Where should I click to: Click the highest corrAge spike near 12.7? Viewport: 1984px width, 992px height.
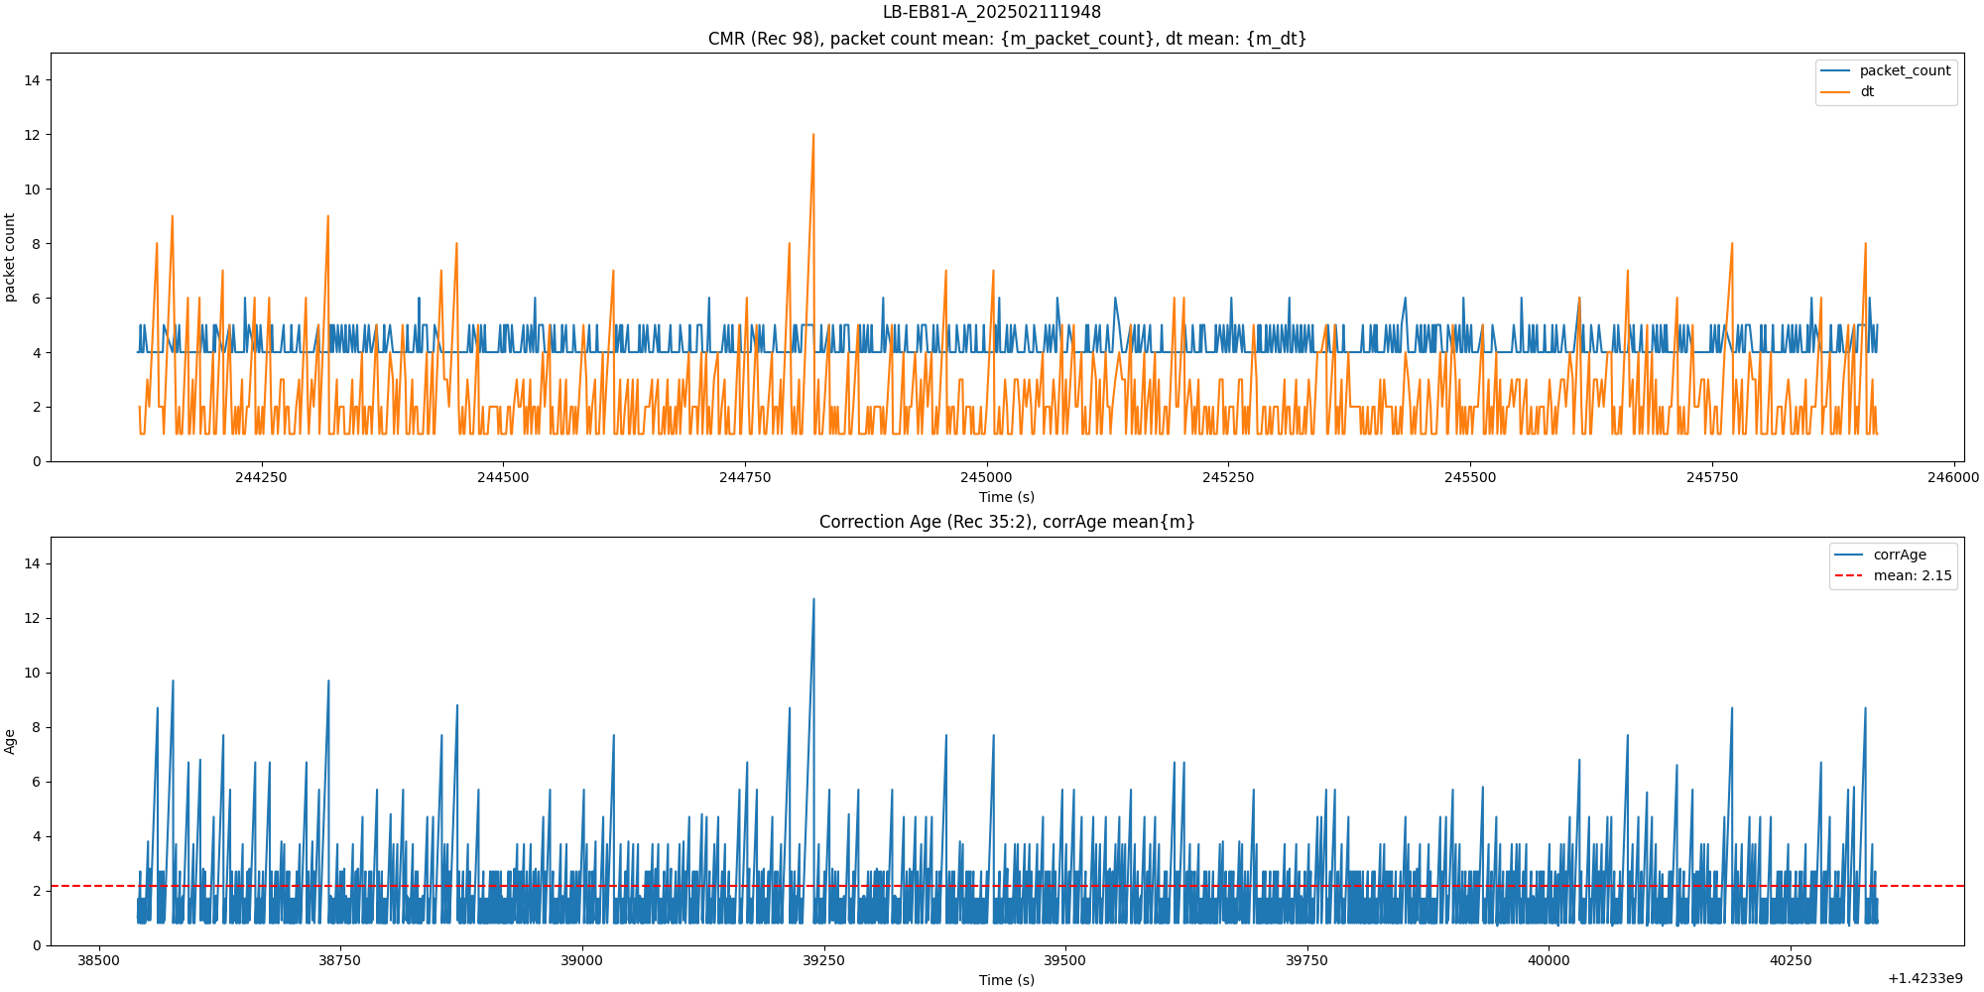click(x=813, y=600)
